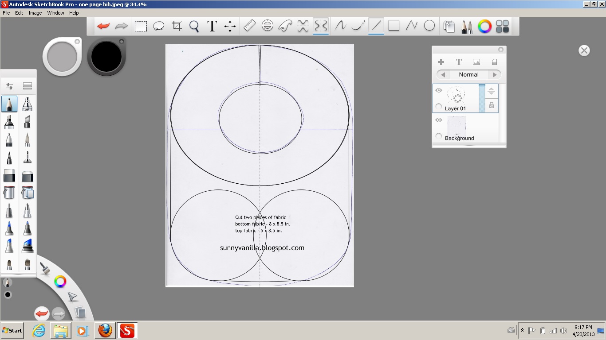Select the hard eraser brush
The width and height of the screenshot is (606, 340).
(x=9, y=176)
